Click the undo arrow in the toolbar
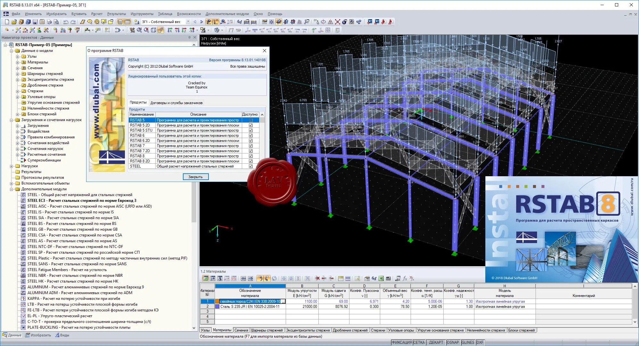 coord(66,22)
